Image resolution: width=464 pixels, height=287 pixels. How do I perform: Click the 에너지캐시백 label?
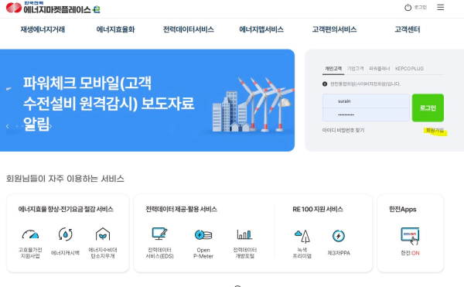(x=66, y=253)
